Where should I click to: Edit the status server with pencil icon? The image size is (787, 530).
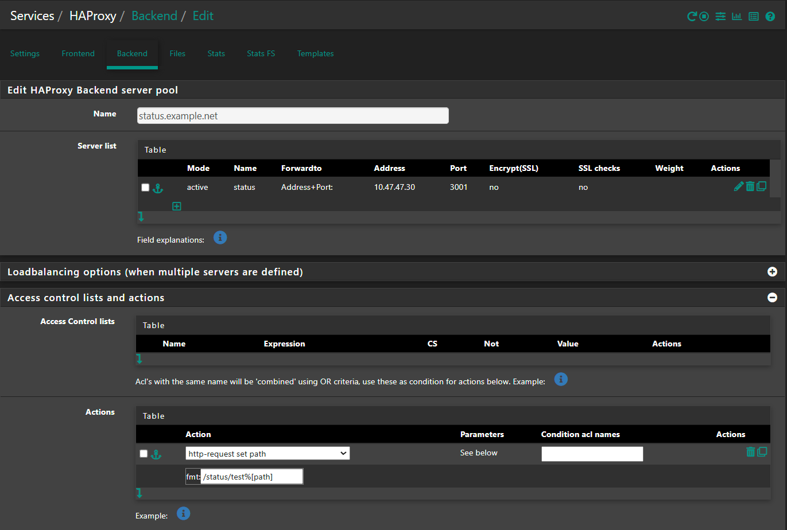(739, 186)
